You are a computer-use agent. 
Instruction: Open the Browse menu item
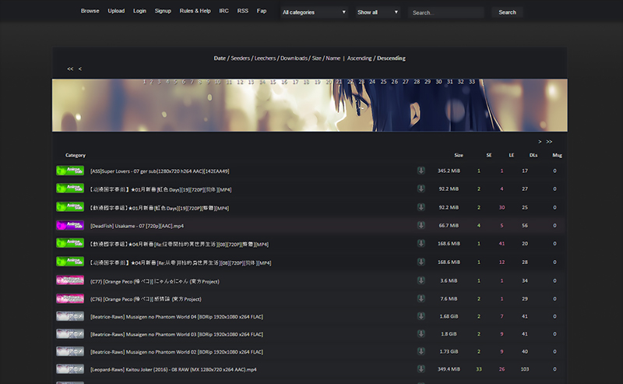[90, 11]
